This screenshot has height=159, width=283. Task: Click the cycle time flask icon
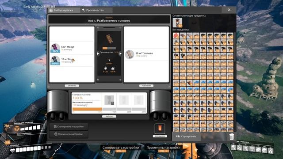[x=105, y=68]
